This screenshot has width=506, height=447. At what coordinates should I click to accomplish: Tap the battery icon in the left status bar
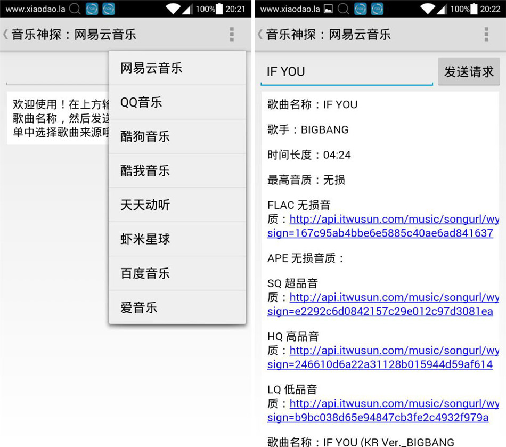click(219, 9)
